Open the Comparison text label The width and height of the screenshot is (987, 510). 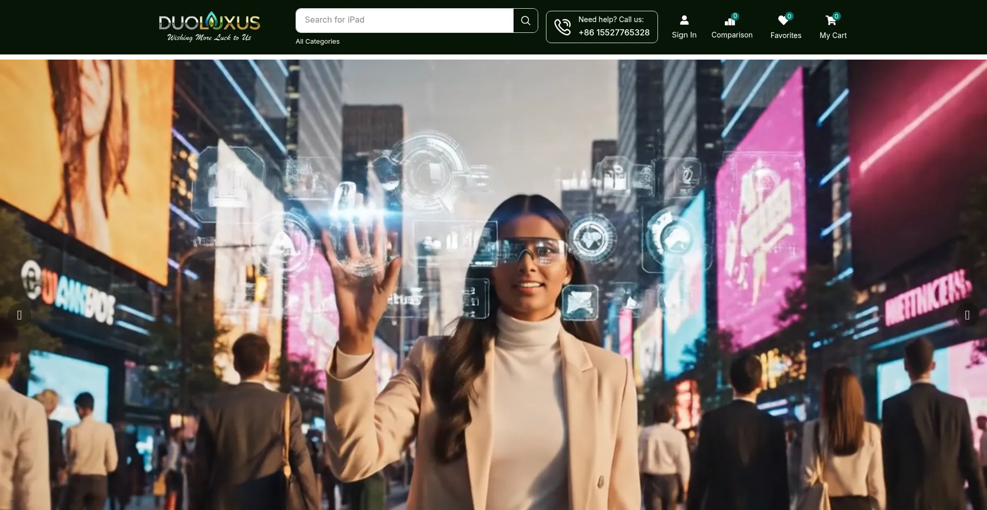coord(732,35)
